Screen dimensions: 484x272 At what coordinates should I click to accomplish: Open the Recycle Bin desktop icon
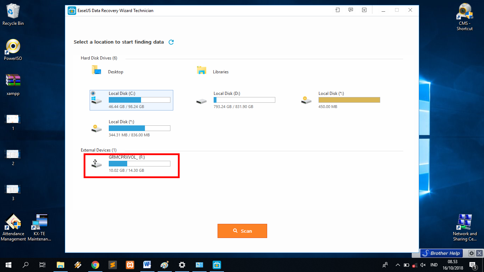[13, 15]
